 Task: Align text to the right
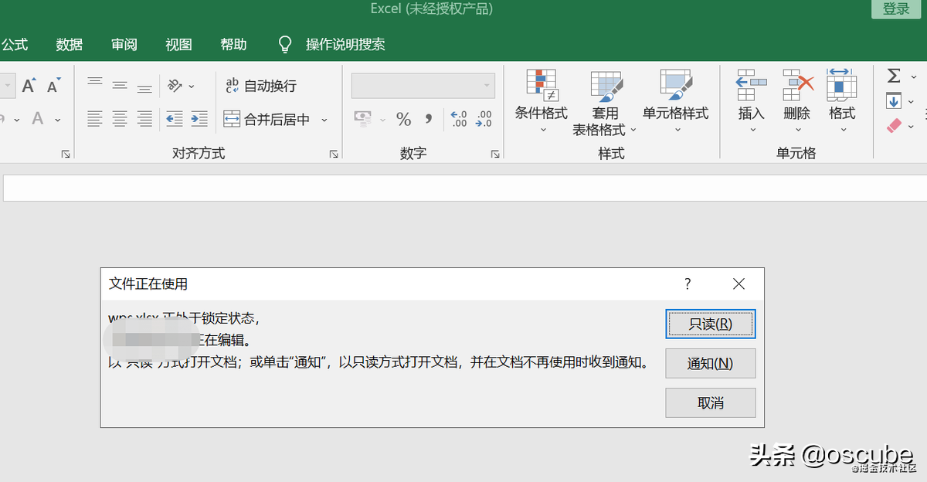point(144,118)
